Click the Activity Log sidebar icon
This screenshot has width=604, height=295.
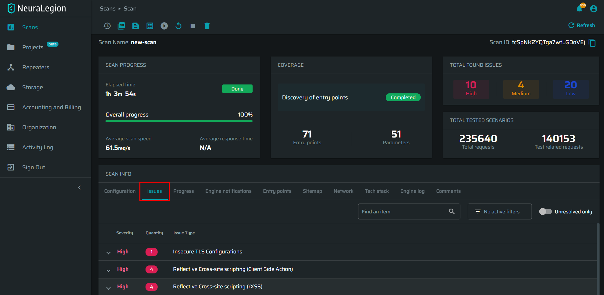coord(11,147)
